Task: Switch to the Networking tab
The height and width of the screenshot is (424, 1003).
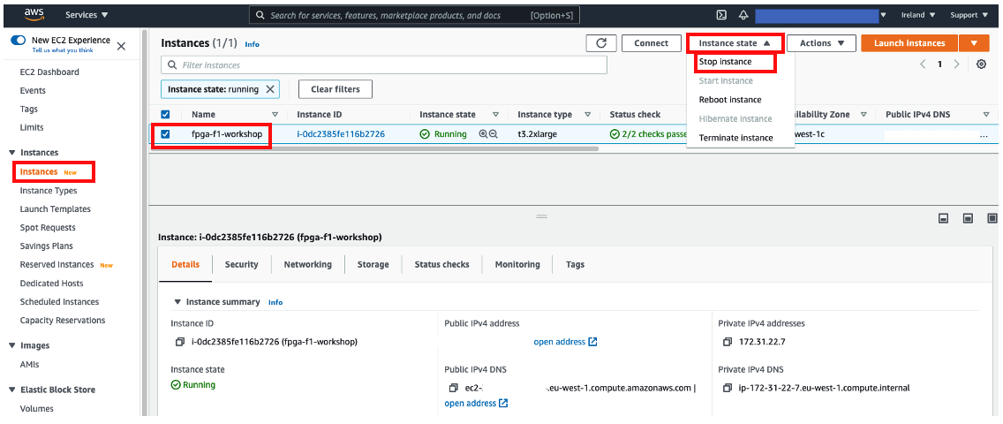Action: click(x=307, y=264)
